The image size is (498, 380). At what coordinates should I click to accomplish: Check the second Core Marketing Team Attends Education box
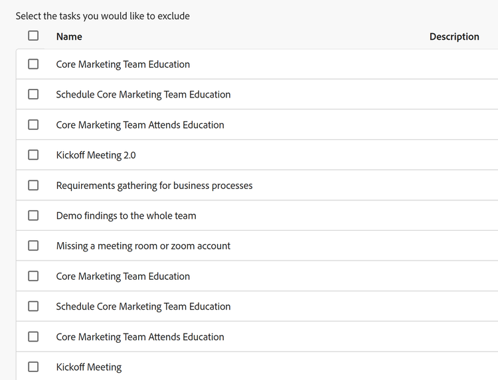click(33, 337)
